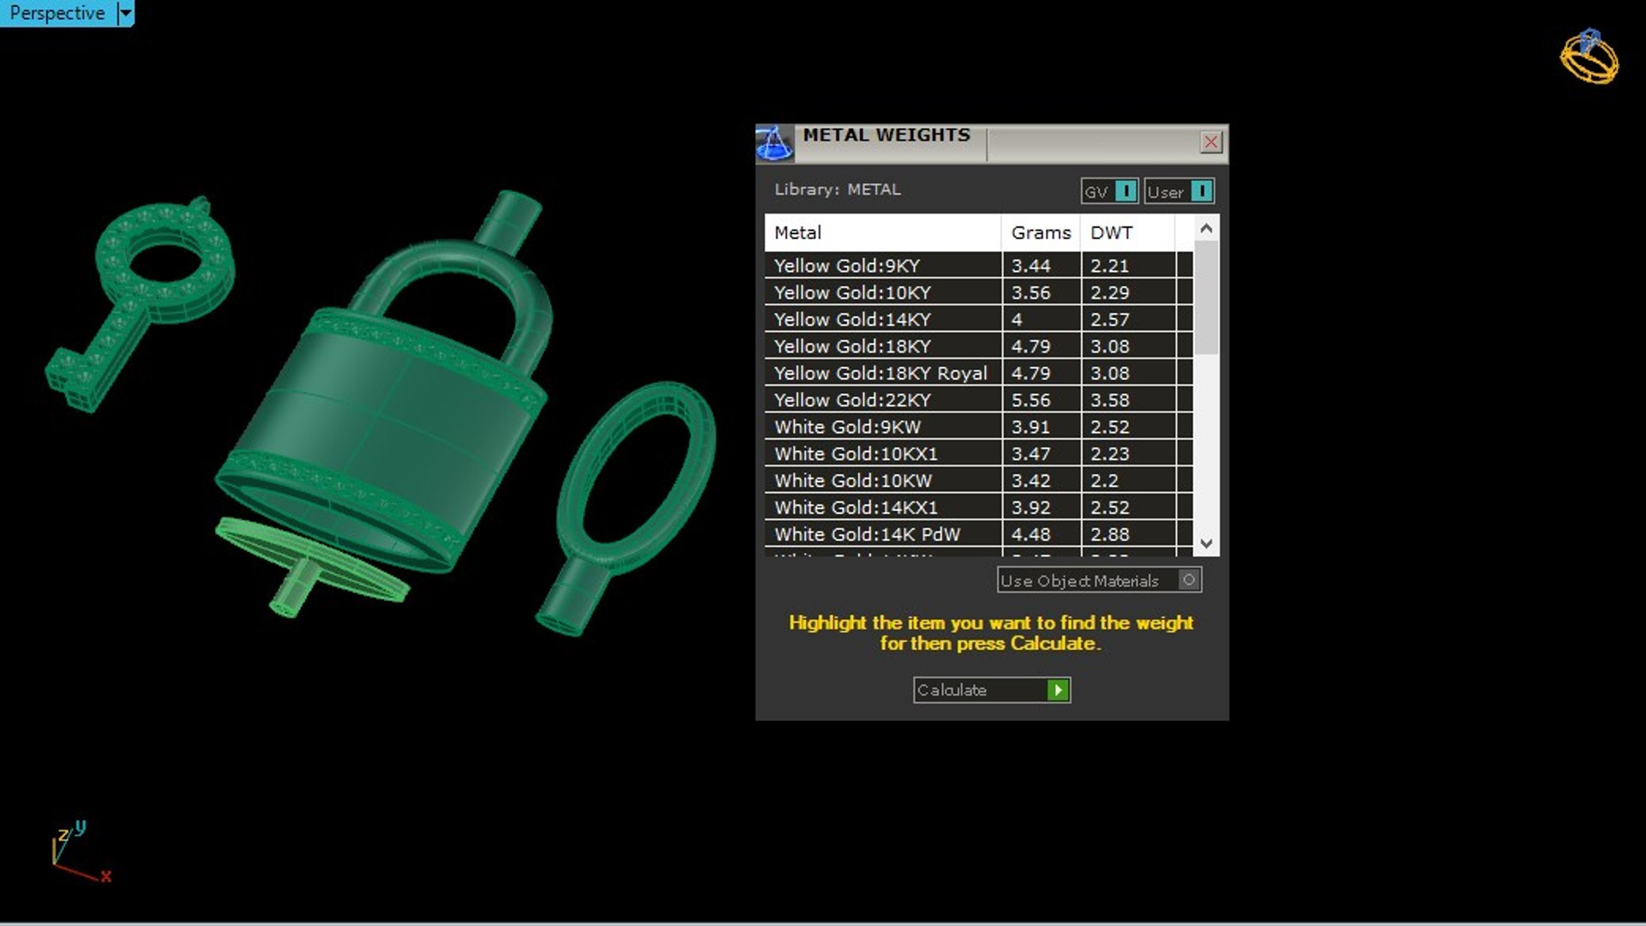1646x926 pixels.
Task: Select the Perspective viewport tab
Action: [x=57, y=14]
